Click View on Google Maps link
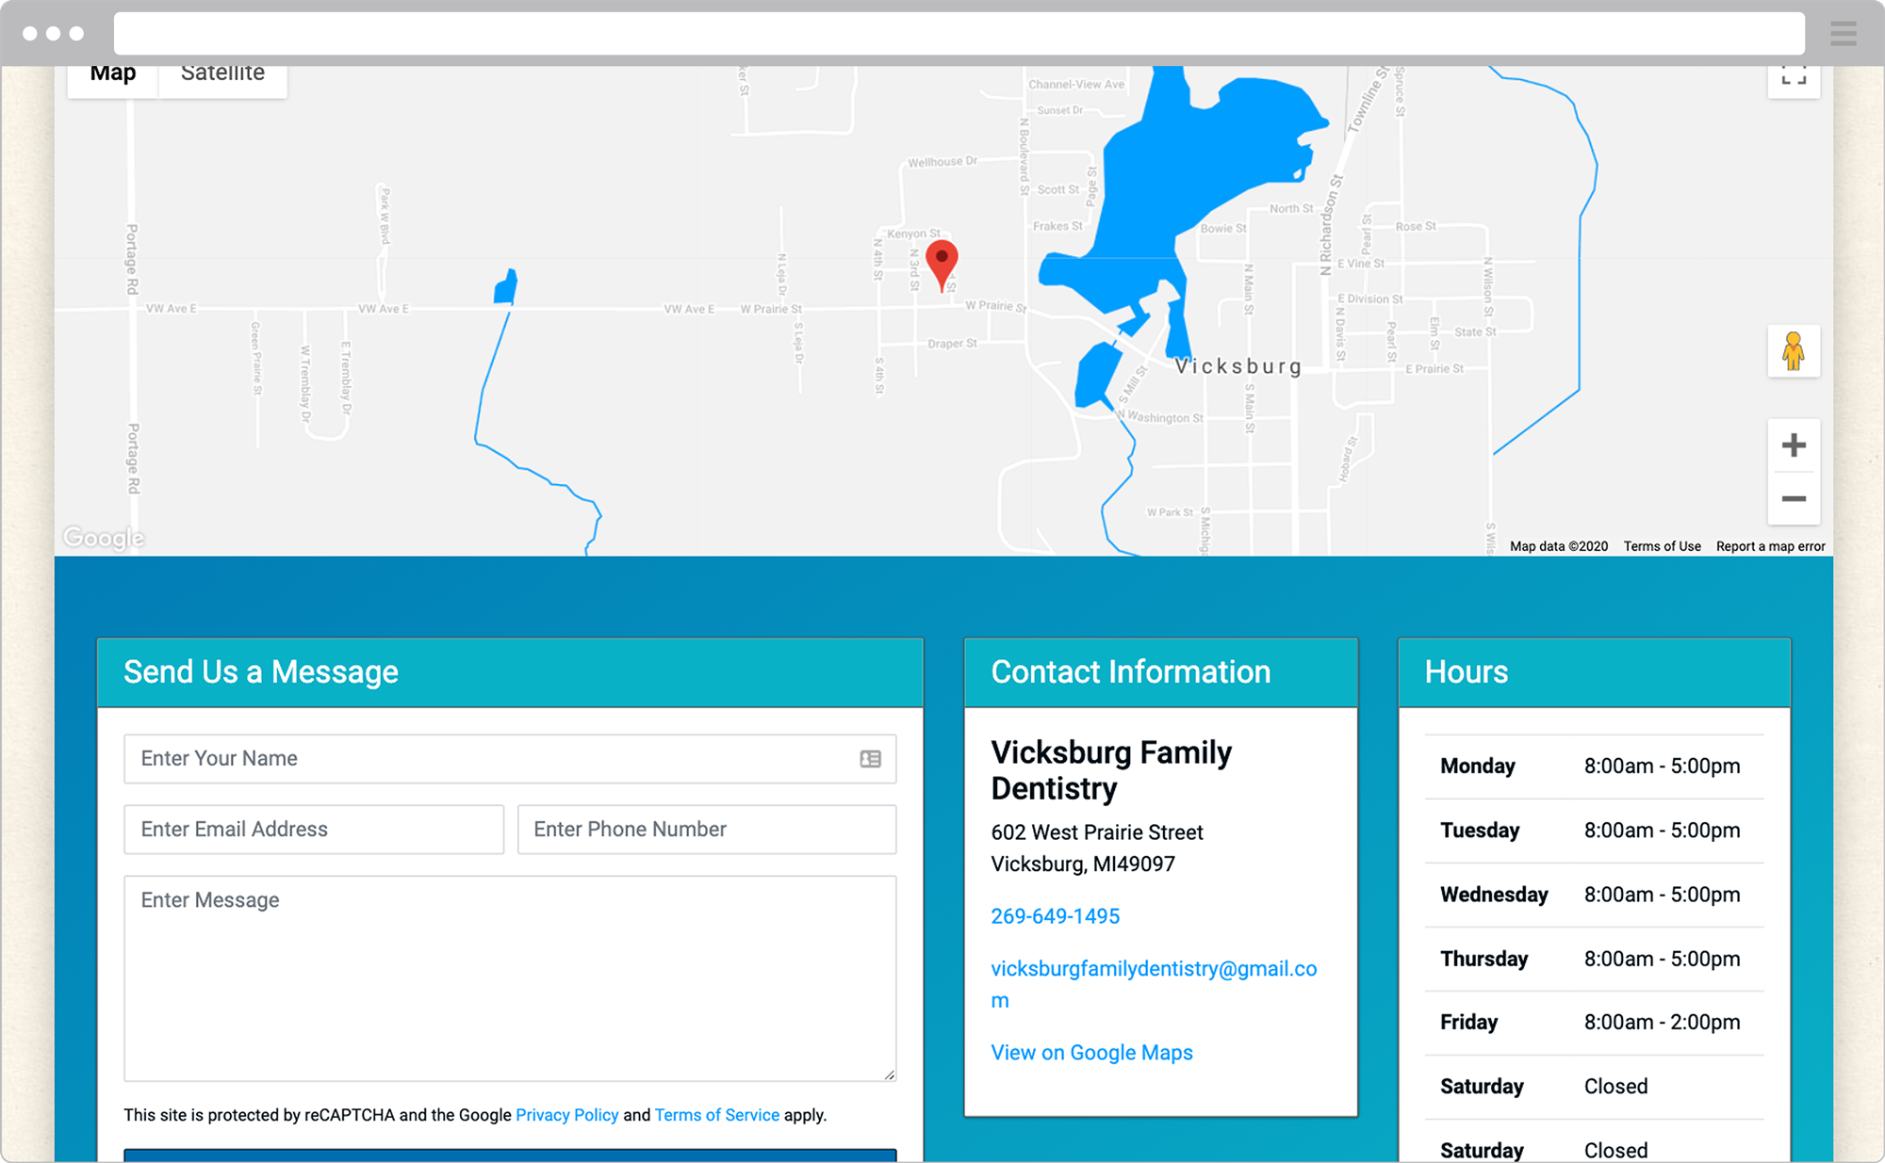This screenshot has width=1885, height=1163. 1092,1053
